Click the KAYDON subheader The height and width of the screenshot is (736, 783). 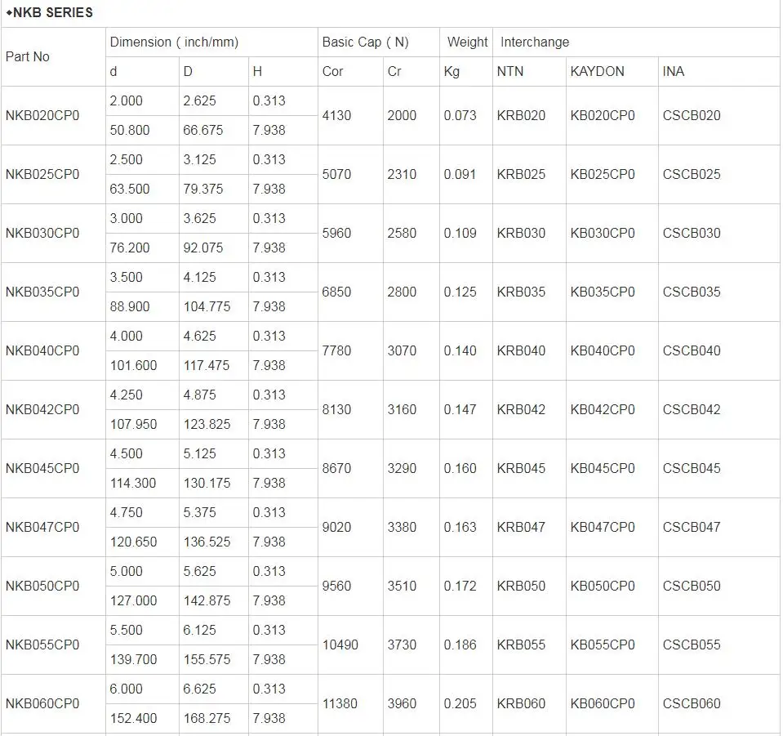597,71
